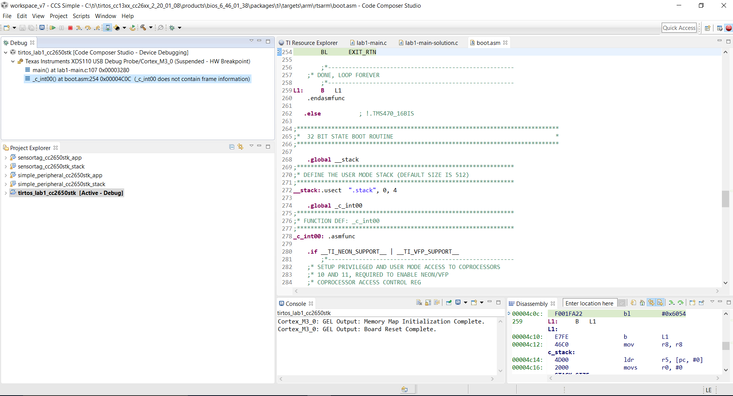Select main() stack frame in Debug view

[x=81, y=70]
